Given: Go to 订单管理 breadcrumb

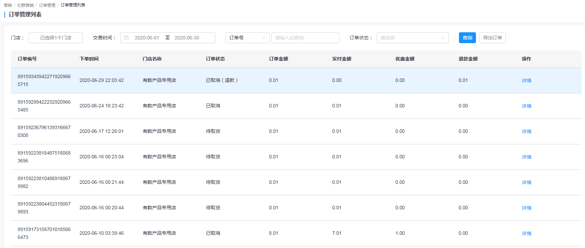Looking at the screenshot, I should pos(47,5).
